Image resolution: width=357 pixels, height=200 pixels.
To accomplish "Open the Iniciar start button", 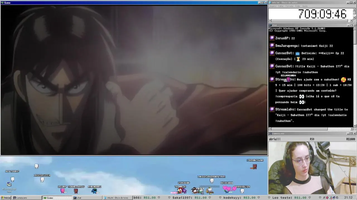I will click(x=6, y=198).
